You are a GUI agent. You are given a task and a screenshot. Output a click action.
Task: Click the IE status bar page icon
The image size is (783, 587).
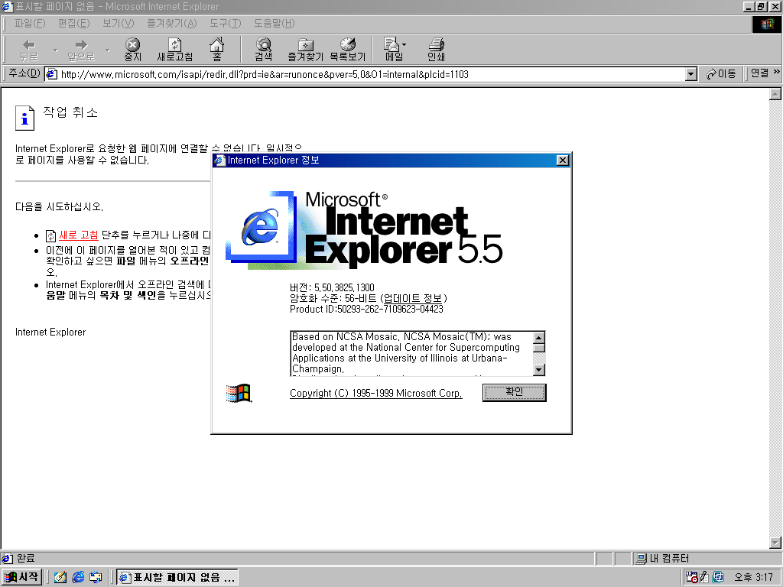tap(8, 558)
